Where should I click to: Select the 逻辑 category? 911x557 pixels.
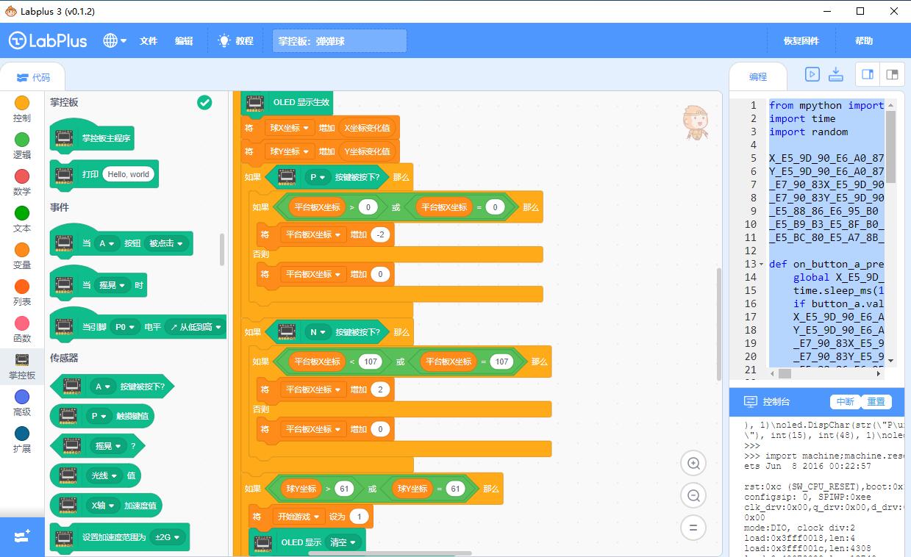click(22, 145)
